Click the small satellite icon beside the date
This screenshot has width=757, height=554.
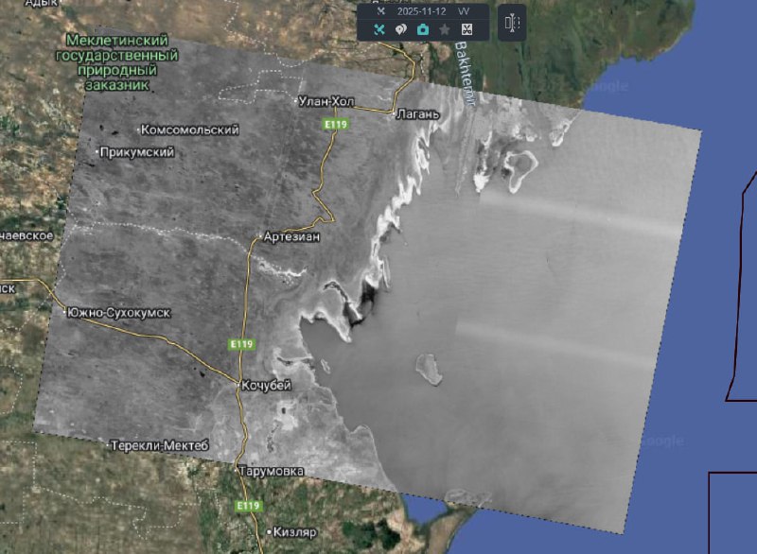pyautogui.click(x=380, y=11)
